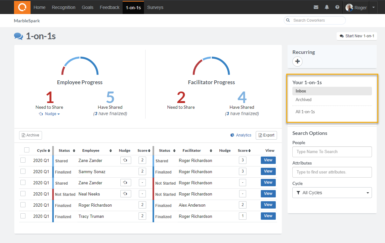Nudge Neal Neeks with hand icon
Viewport: 385px width, 243px height.
point(125,194)
